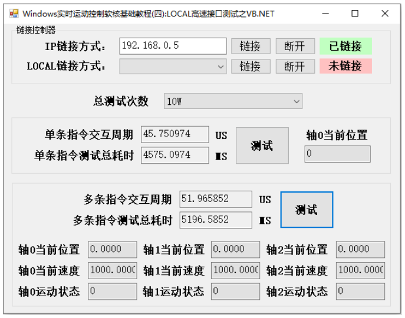Click the 轴2运动状态 field

tap(360, 291)
